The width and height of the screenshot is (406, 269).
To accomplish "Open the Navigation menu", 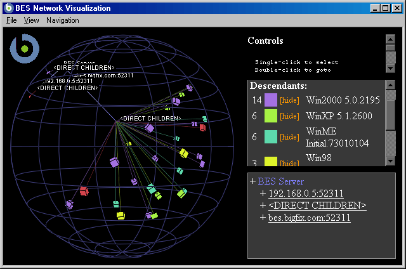I will click(63, 20).
